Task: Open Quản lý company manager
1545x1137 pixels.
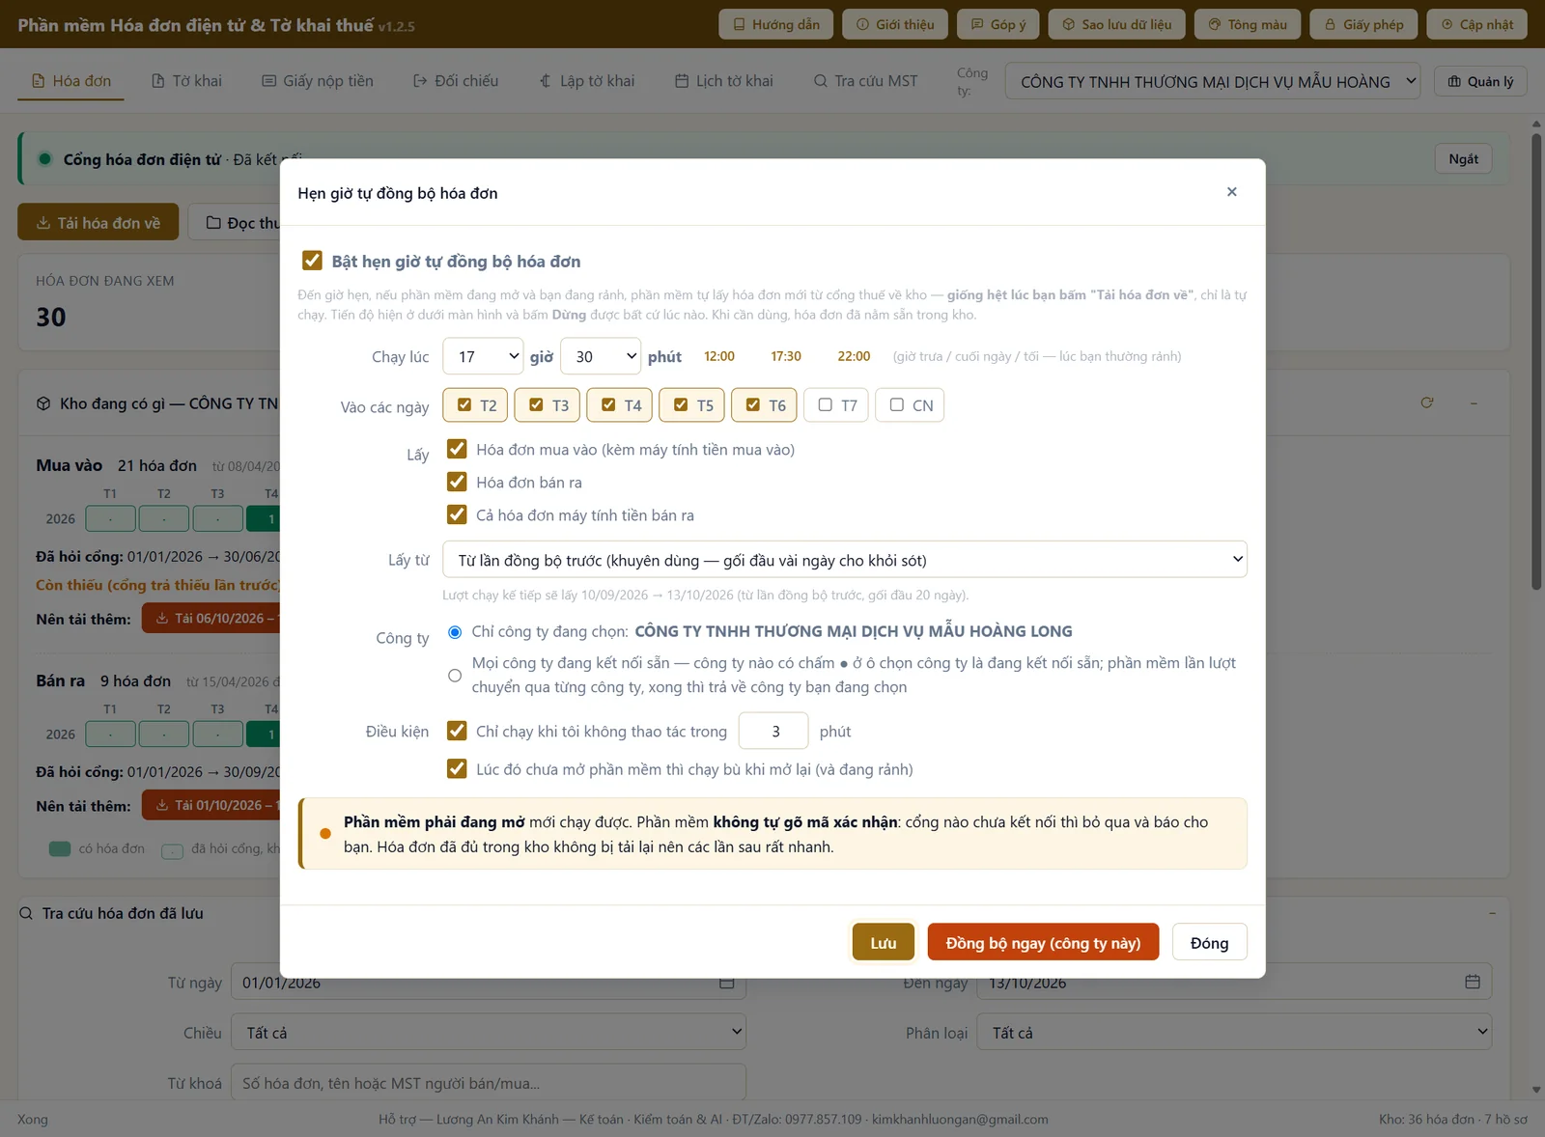Action: pos(1480,81)
